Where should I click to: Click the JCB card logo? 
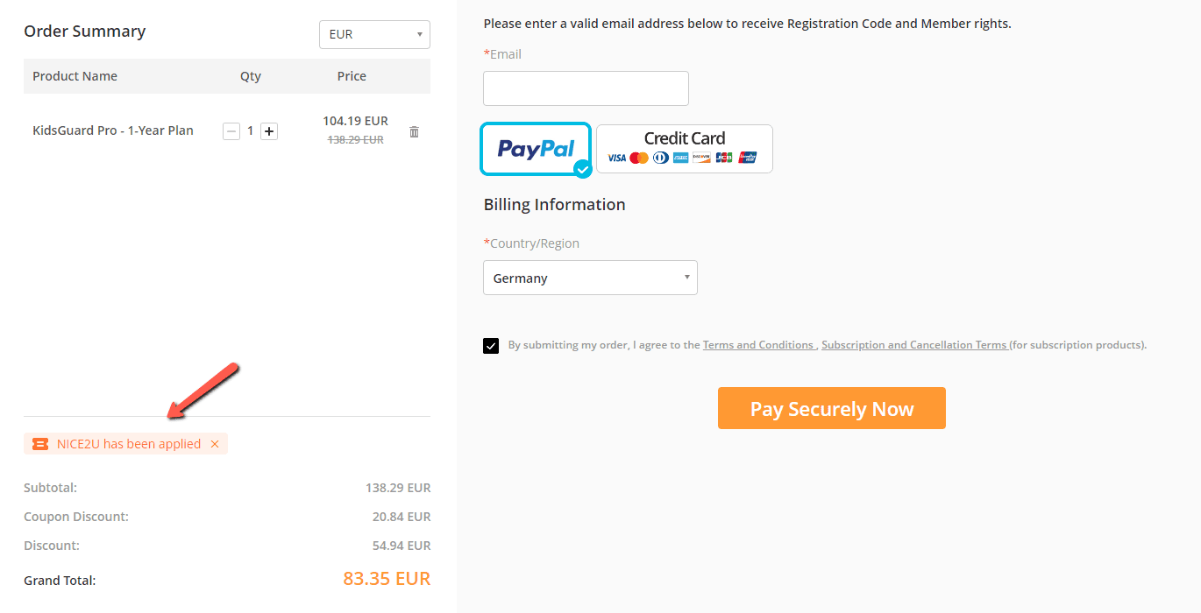pyautogui.click(x=724, y=158)
